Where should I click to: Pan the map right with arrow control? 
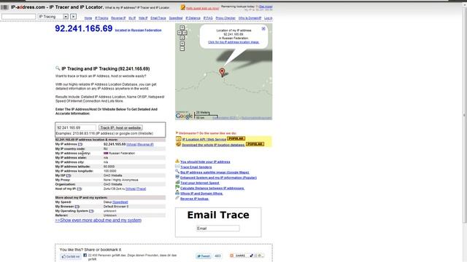[185, 33]
